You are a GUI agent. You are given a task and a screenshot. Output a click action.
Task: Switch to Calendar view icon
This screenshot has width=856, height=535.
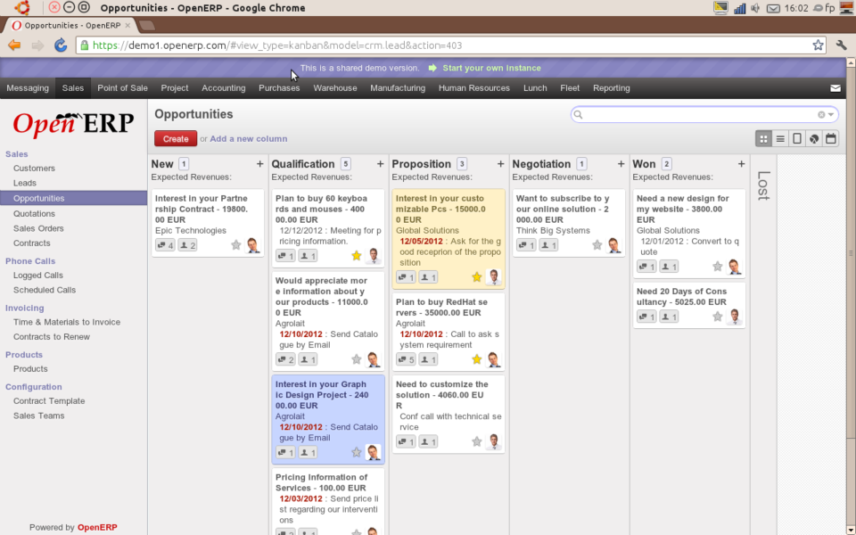[831, 139]
